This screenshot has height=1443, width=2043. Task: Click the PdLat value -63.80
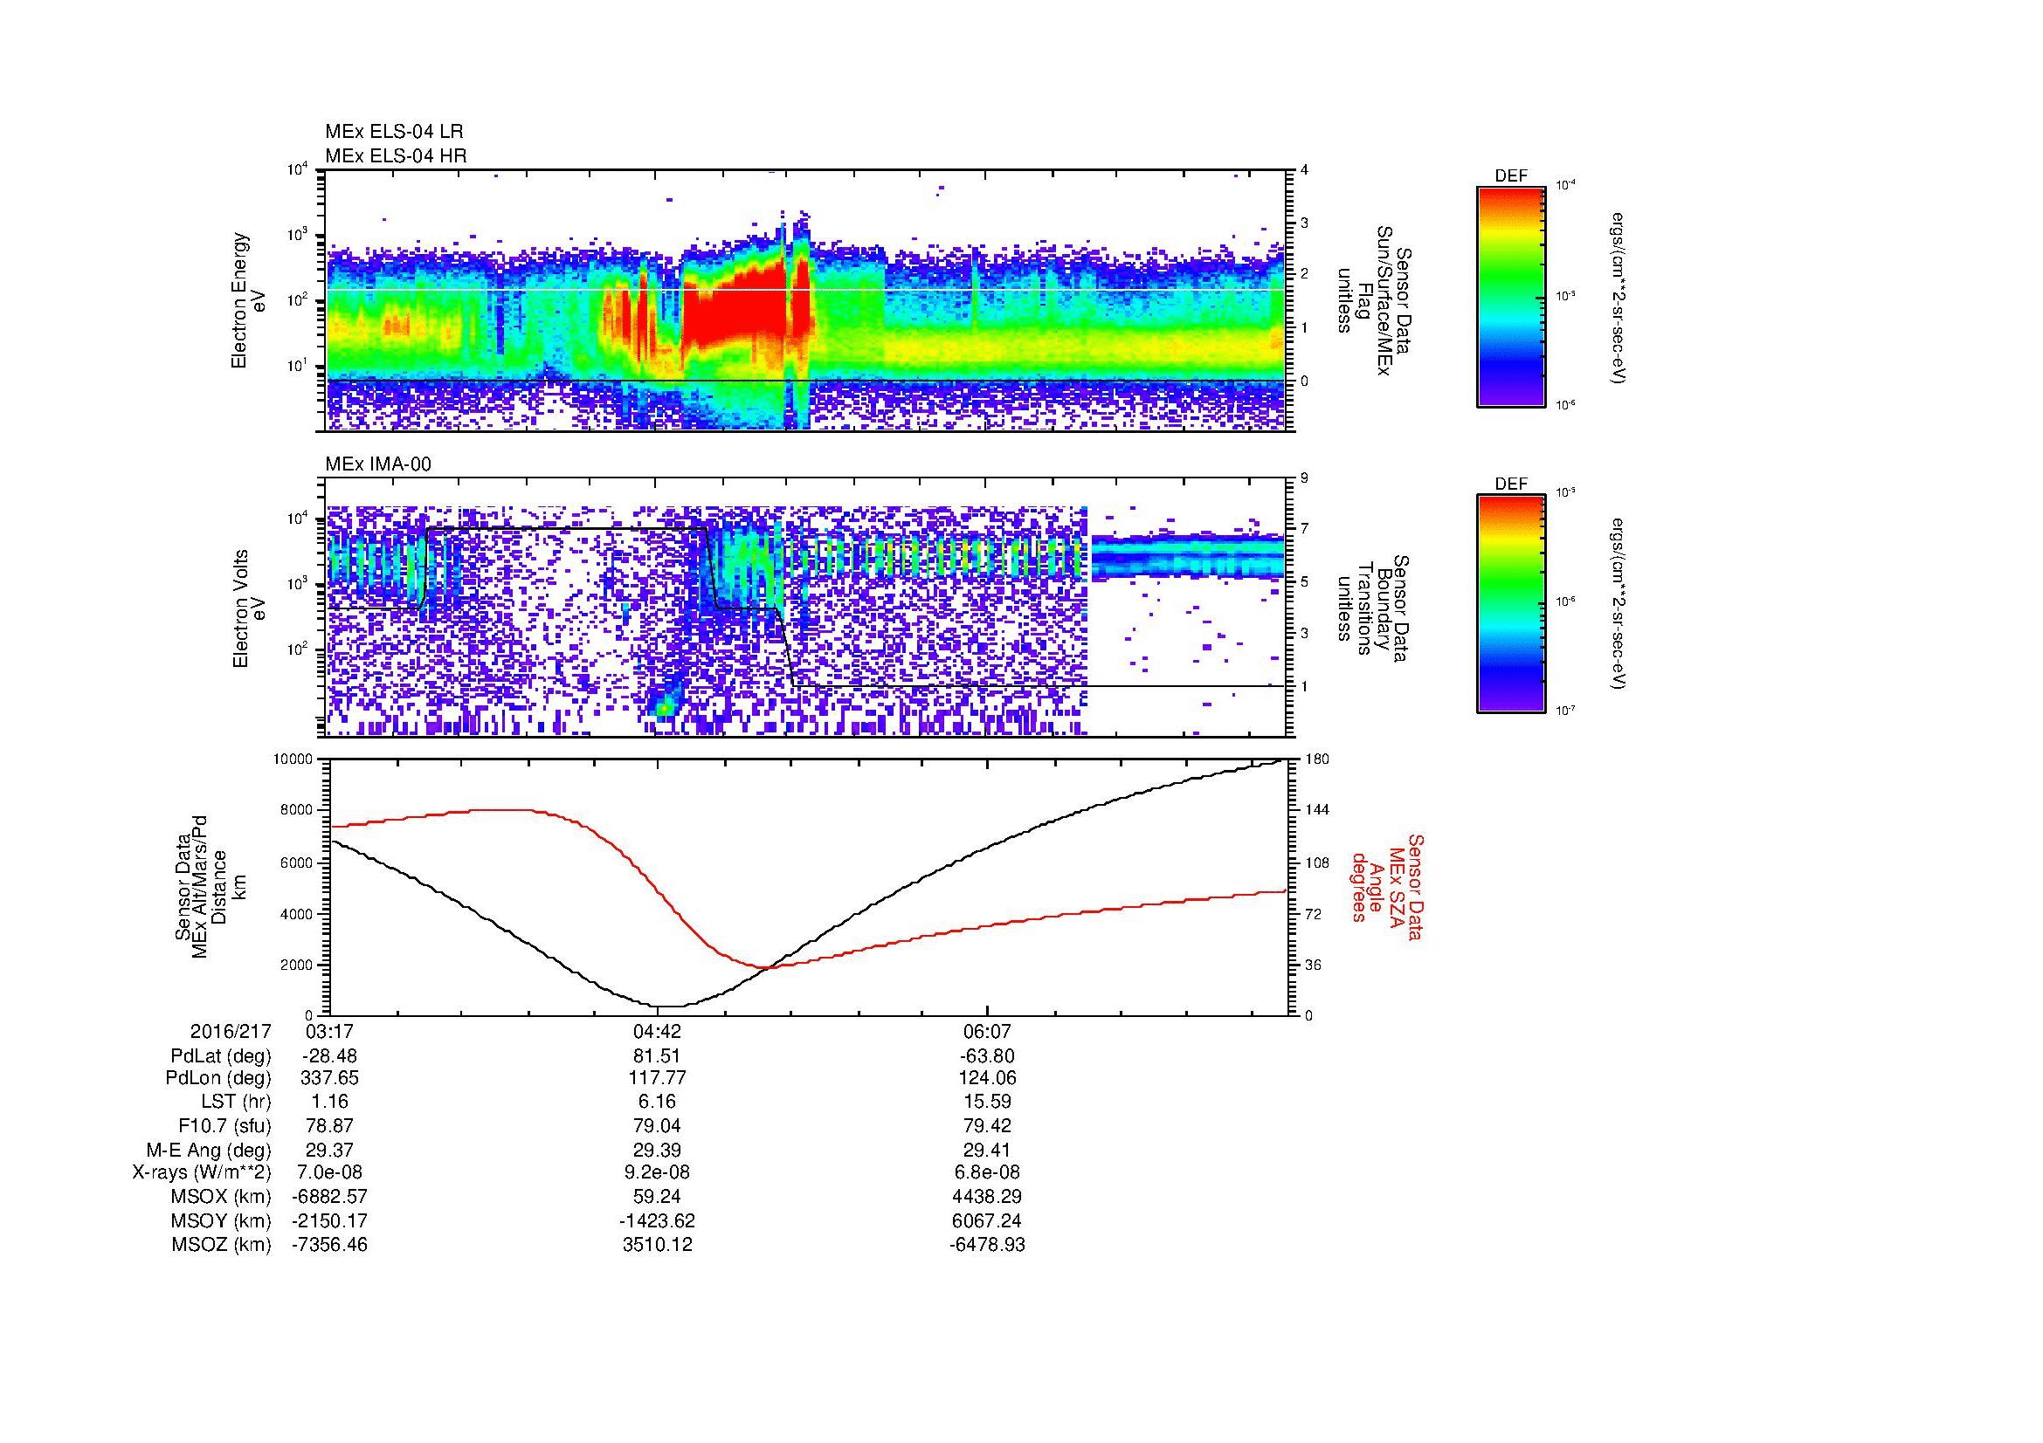[x=987, y=1056]
